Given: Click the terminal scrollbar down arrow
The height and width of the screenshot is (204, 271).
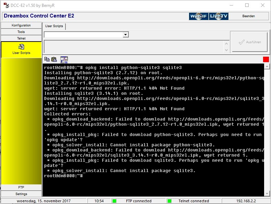Looking at the screenshot, I should pos(267,194).
